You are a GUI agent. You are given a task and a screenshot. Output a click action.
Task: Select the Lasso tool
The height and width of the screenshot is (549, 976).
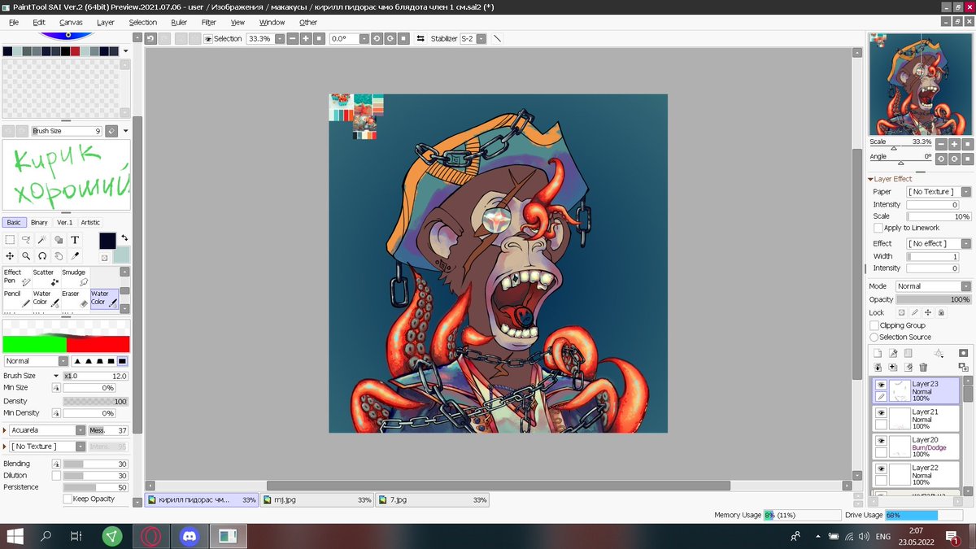[x=26, y=240]
